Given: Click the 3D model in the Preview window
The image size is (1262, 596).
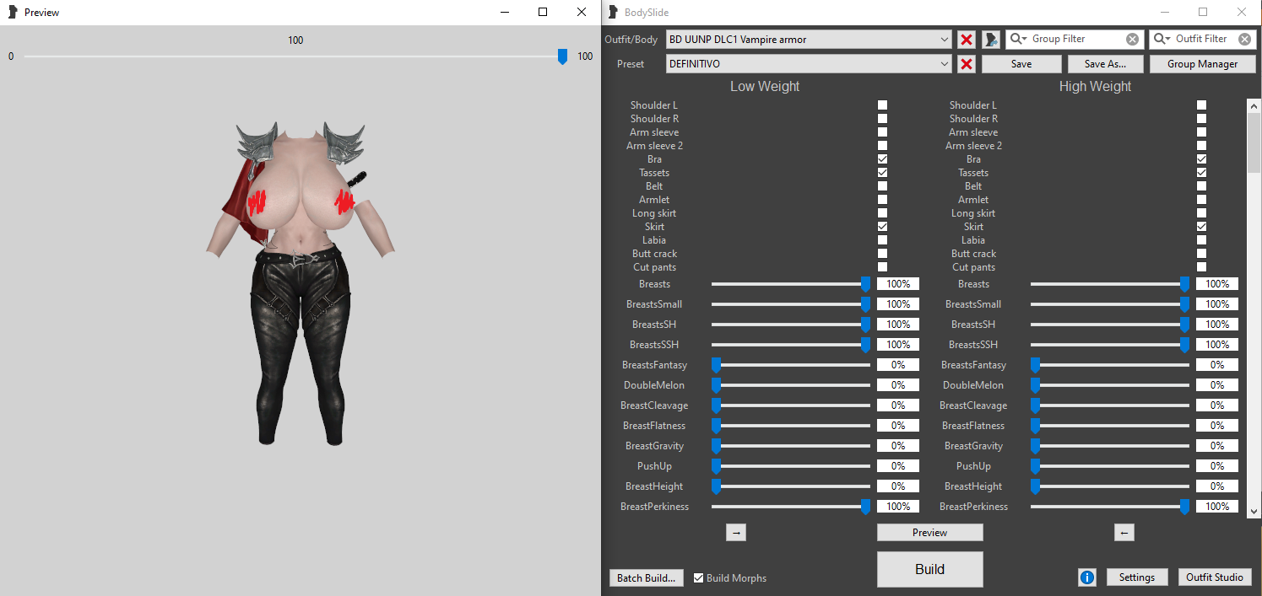Looking at the screenshot, I should click(300, 282).
